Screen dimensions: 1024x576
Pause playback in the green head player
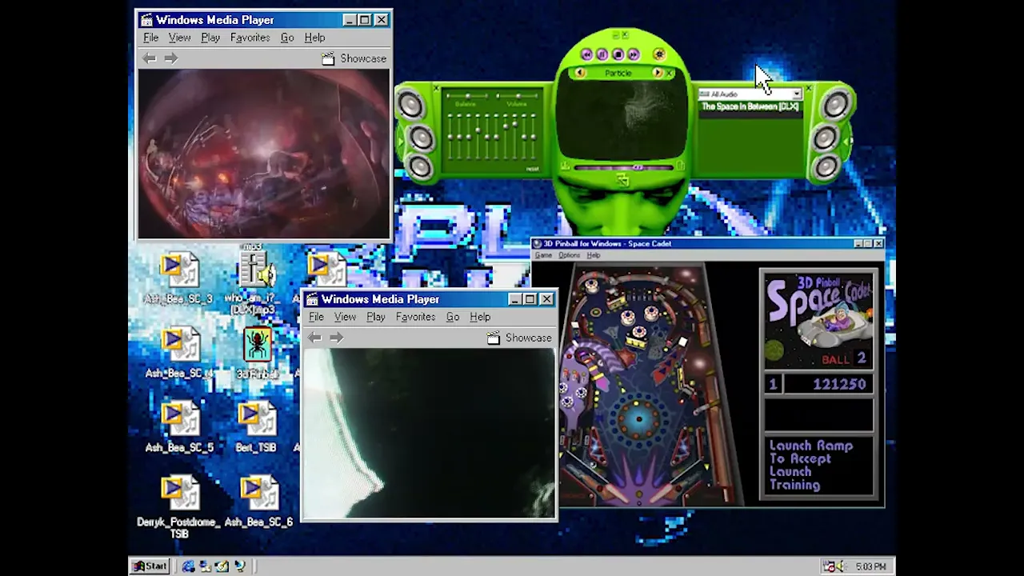click(x=602, y=54)
